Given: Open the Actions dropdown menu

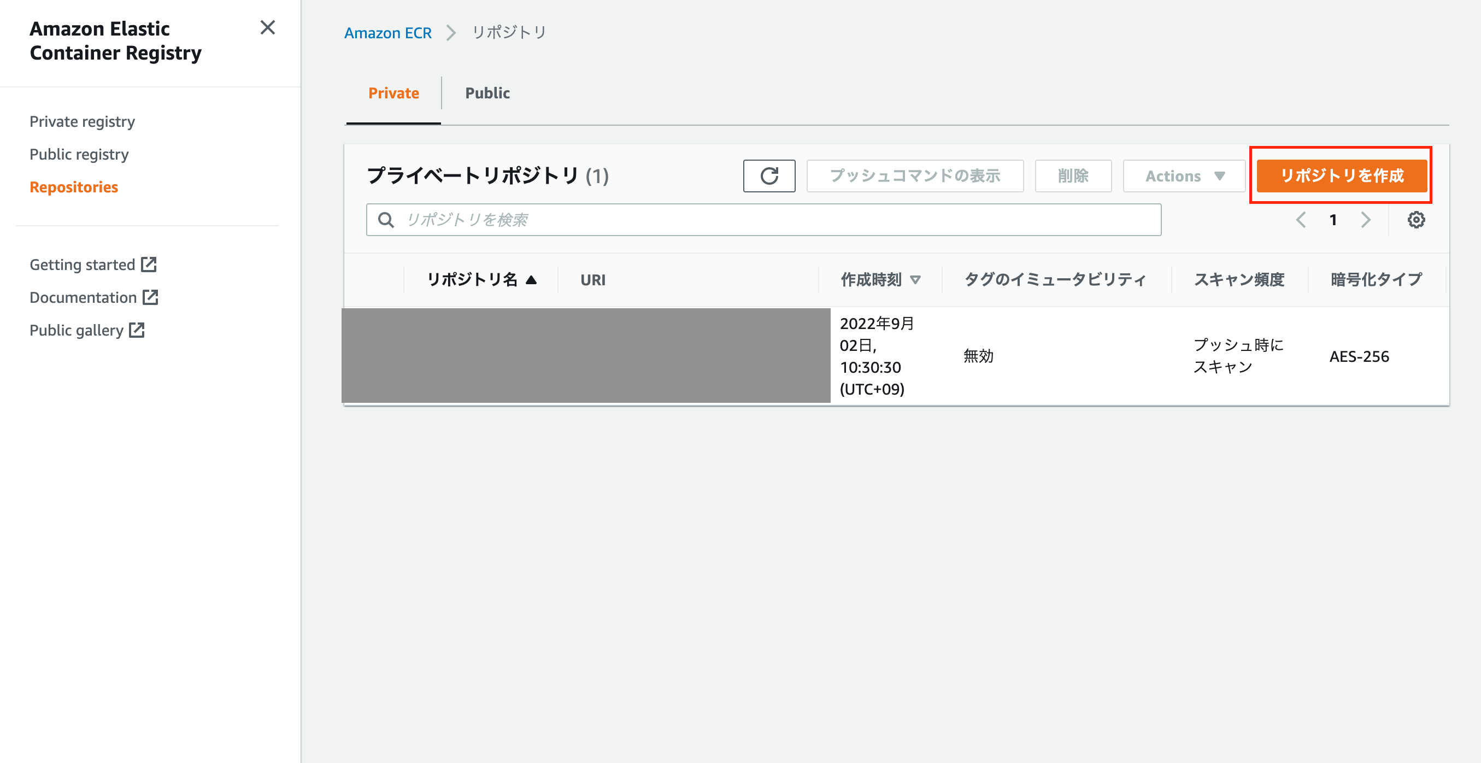Looking at the screenshot, I should click(x=1183, y=176).
